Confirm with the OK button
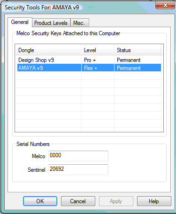The image size is (176, 214). [40, 201]
